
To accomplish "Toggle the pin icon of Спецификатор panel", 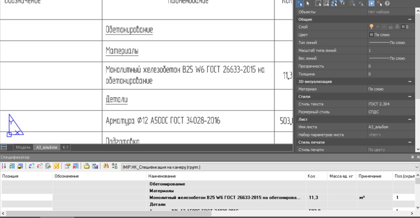I will point(412,157).
